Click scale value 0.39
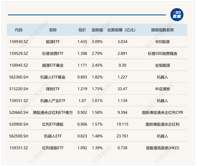 pyautogui.click(x=122, y=65)
